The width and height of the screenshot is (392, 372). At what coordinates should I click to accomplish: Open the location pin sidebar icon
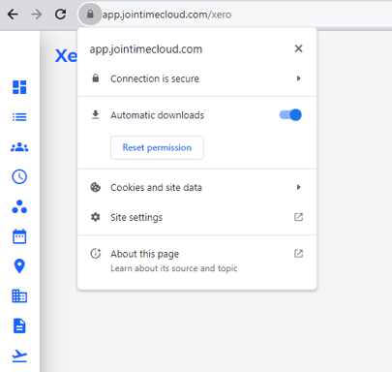point(19,266)
